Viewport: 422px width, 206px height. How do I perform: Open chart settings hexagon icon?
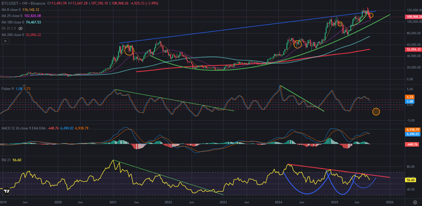tap(415, 202)
